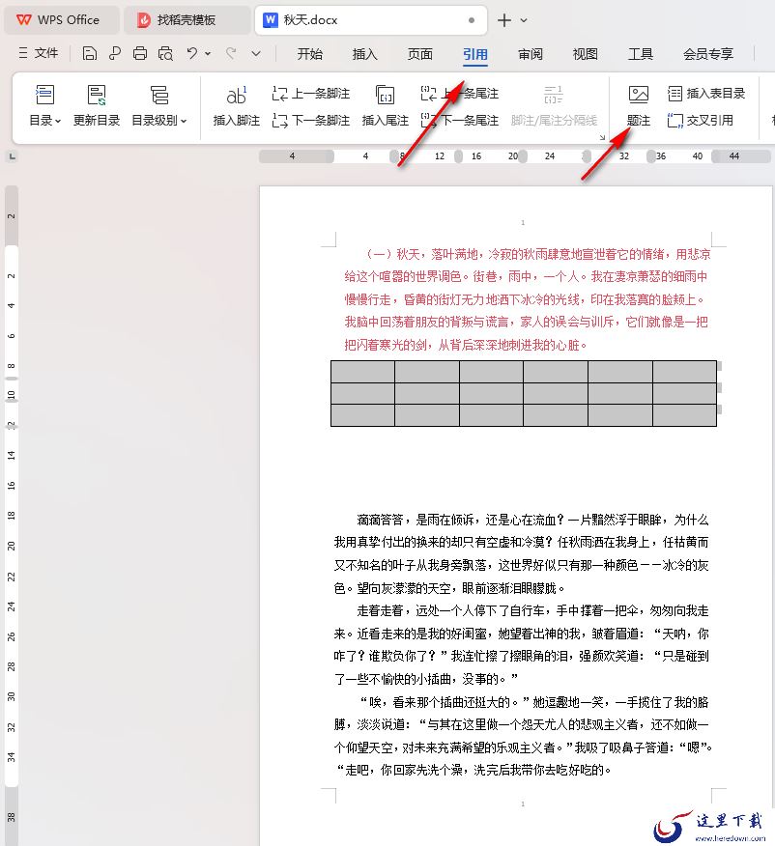Expand the 目录级别 dropdown

(159, 106)
